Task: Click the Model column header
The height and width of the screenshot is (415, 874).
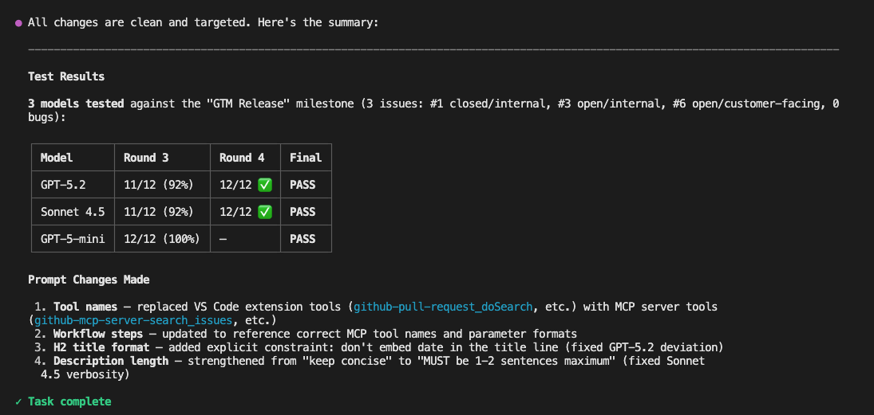Action: tap(57, 158)
